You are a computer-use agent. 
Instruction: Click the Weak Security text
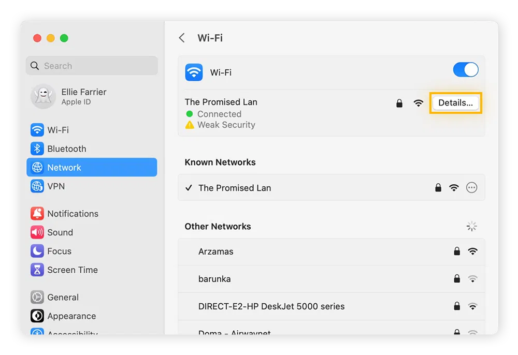226,125
